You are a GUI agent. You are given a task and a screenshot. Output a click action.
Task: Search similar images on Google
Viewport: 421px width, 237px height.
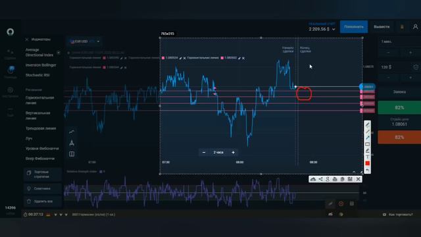(328, 179)
